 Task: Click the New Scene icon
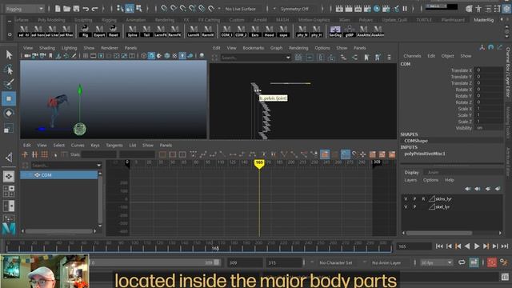(58, 9)
